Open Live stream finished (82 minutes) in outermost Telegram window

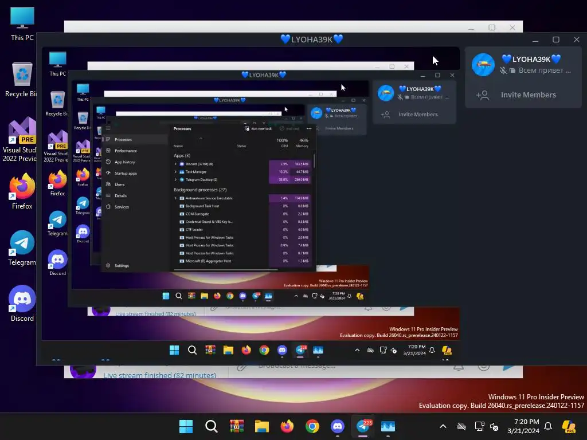[x=159, y=375]
